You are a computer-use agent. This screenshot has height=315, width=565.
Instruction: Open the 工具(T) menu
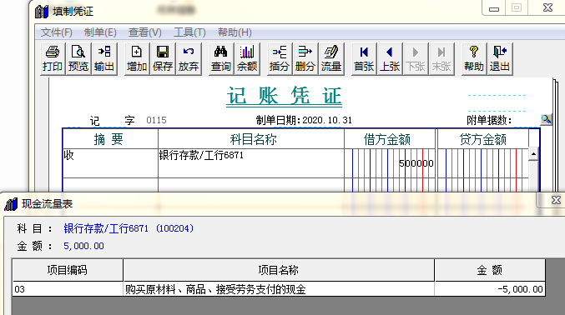189,32
